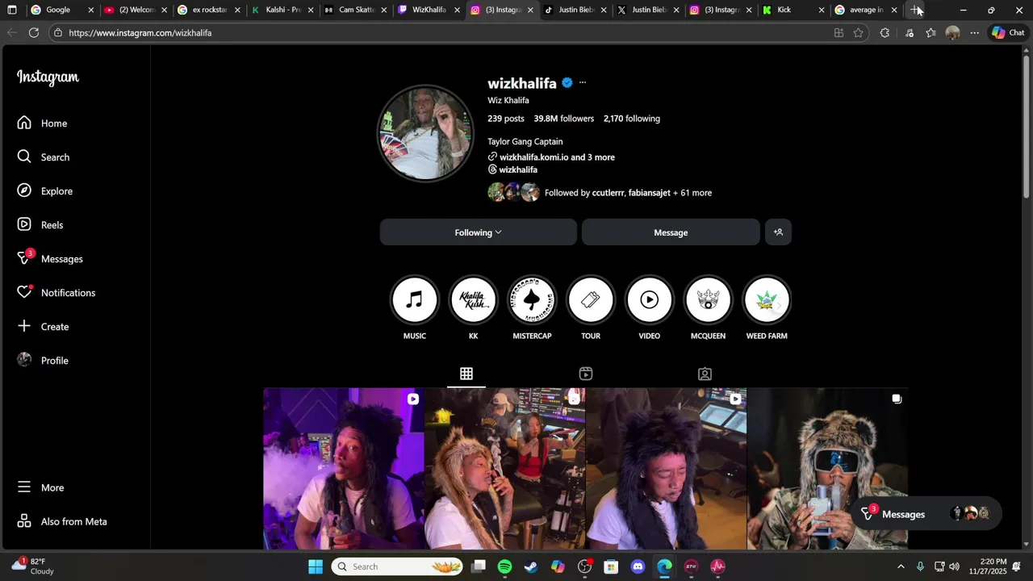The width and height of the screenshot is (1033, 581).
Task: Open the Instagram logo home link
Action: pyautogui.click(x=48, y=77)
